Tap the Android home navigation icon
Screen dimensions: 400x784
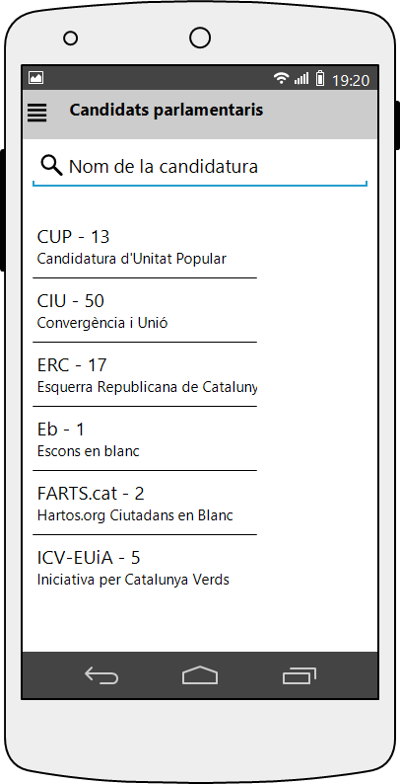tap(200, 675)
